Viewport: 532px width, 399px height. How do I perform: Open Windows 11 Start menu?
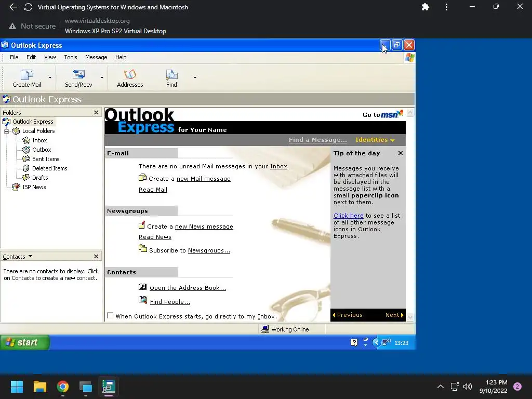tap(17, 387)
